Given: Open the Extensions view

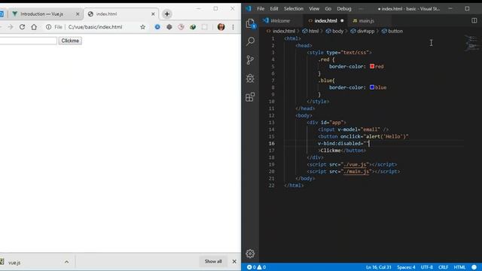Looking at the screenshot, I should tap(250, 97).
